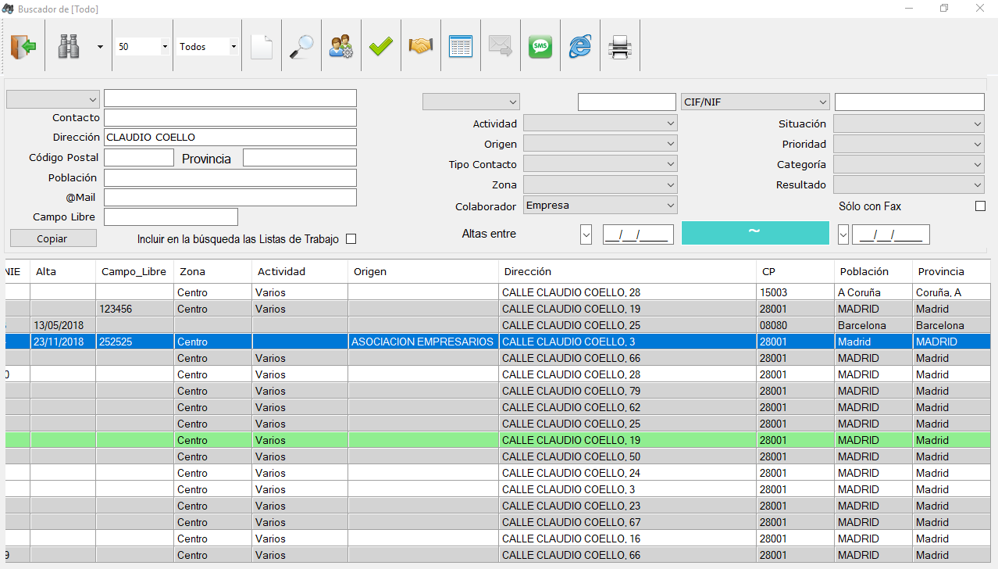The height and width of the screenshot is (569, 998).
Task: Click the Copiar button
Action: click(x=53, y=238)
